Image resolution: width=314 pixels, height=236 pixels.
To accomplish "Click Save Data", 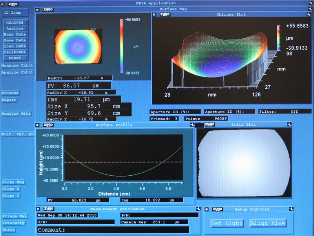I will coord(15,40).
